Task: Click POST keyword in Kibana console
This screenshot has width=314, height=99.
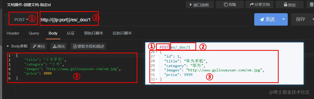Action: tap(164, 47)
